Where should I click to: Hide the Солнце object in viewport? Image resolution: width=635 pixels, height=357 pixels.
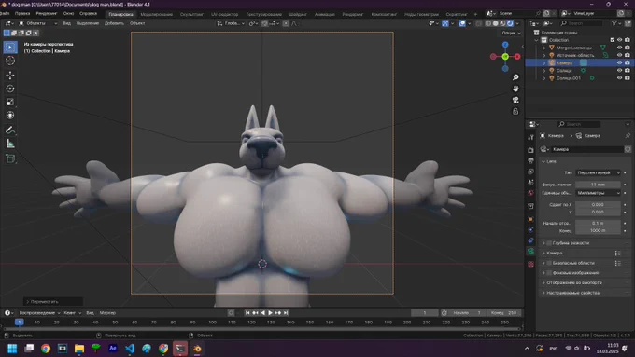point(619,70)
